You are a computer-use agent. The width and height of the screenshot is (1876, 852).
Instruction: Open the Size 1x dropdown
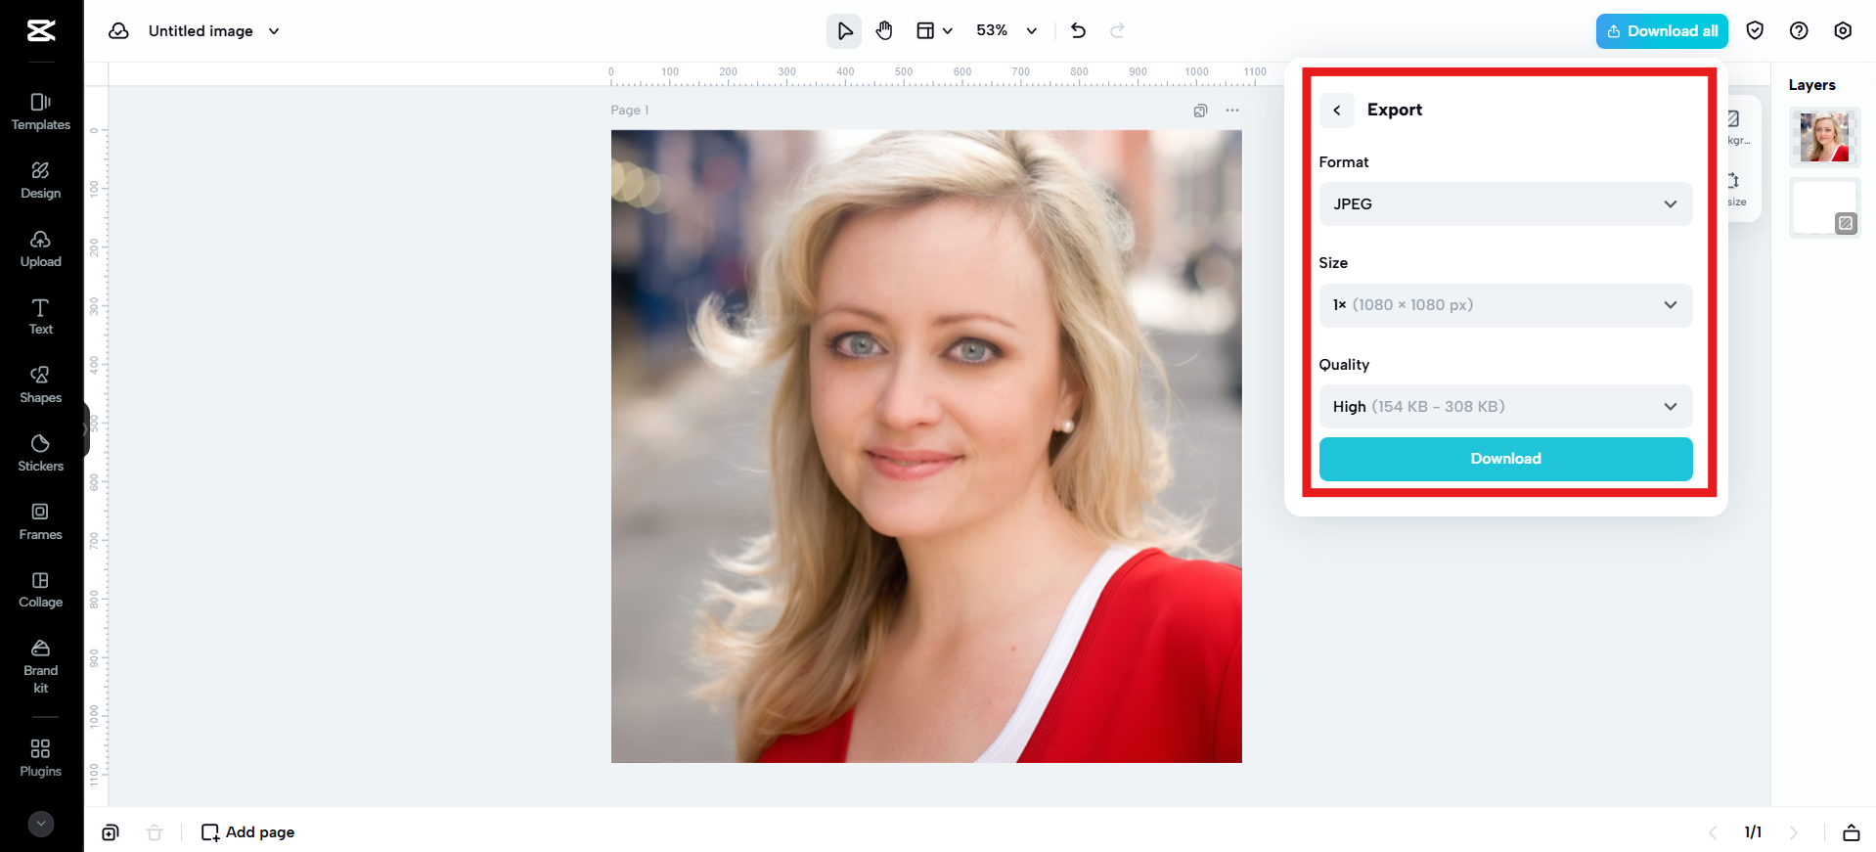point(1504,305)
